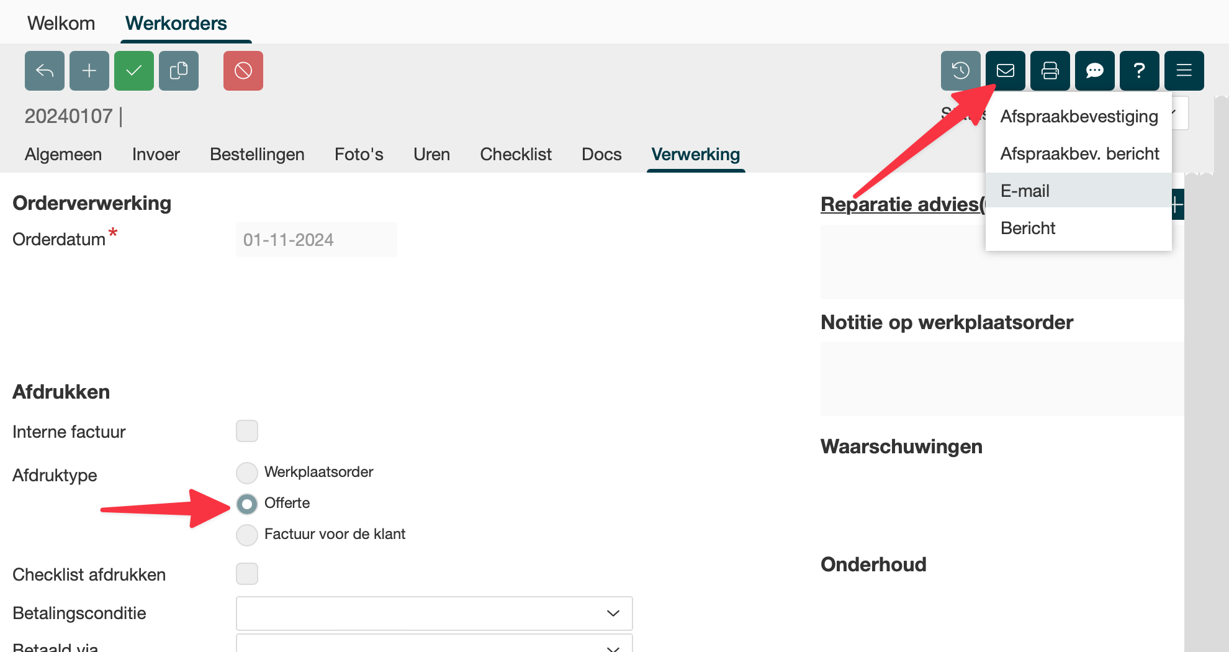Image resolution: width=1229 pixels, height=652 pixels.
Task: Save using the green checkmark icon
Action: [134, 71]
